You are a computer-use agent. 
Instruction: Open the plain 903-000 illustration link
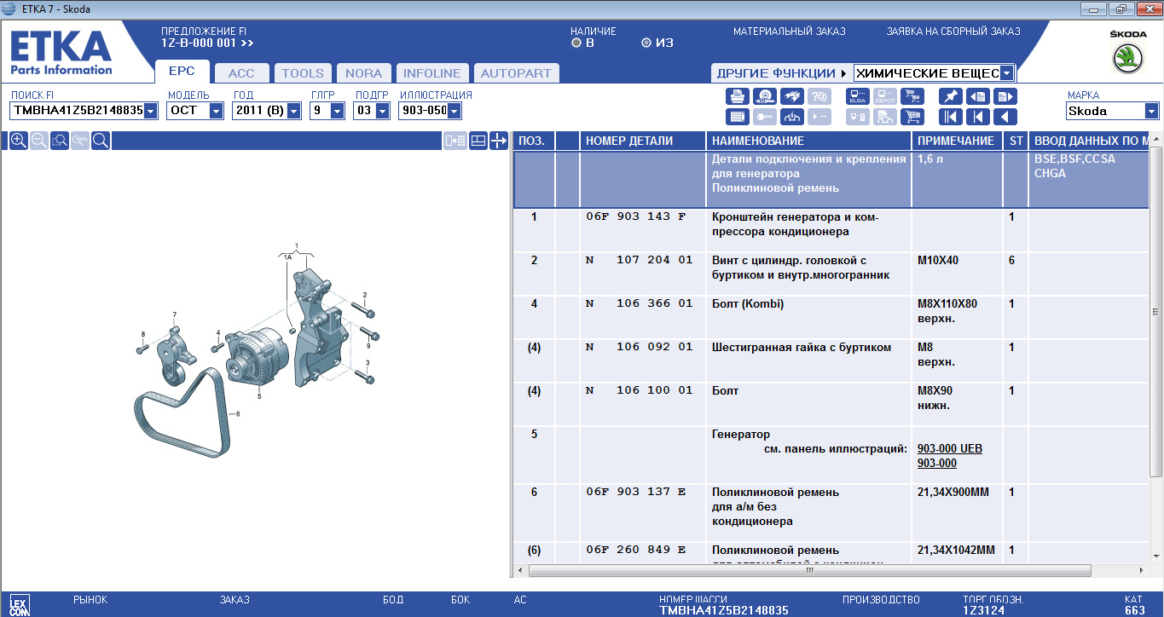click(936, 464)
